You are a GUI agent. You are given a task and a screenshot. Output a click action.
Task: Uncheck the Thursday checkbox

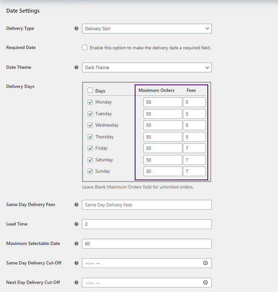point(90,137)
